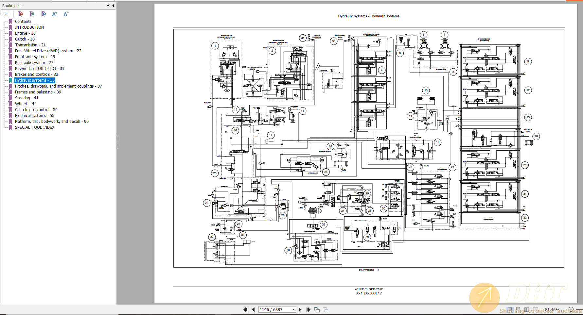583x315 pixels.
Task: Jump to the SPECIAL TOOL INDEX bookmark
Action: [34, 127]
